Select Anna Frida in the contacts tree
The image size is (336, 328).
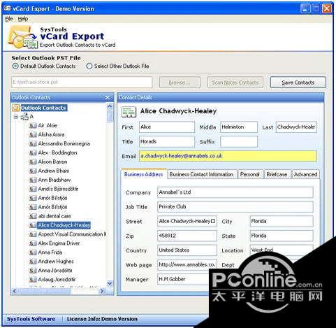[x=50, y=252]
